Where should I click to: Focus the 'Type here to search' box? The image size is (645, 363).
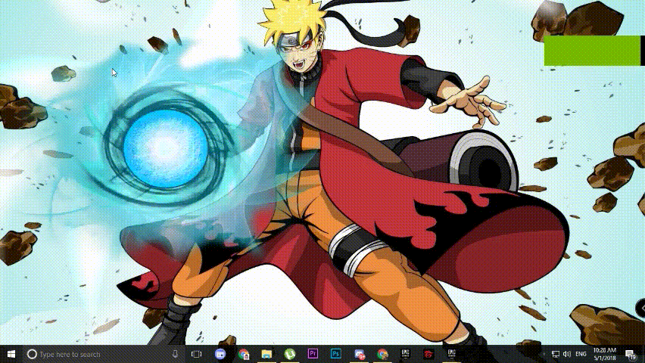point(103,354)
